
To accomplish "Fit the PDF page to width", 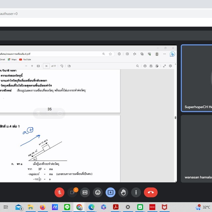I will 38,66.
